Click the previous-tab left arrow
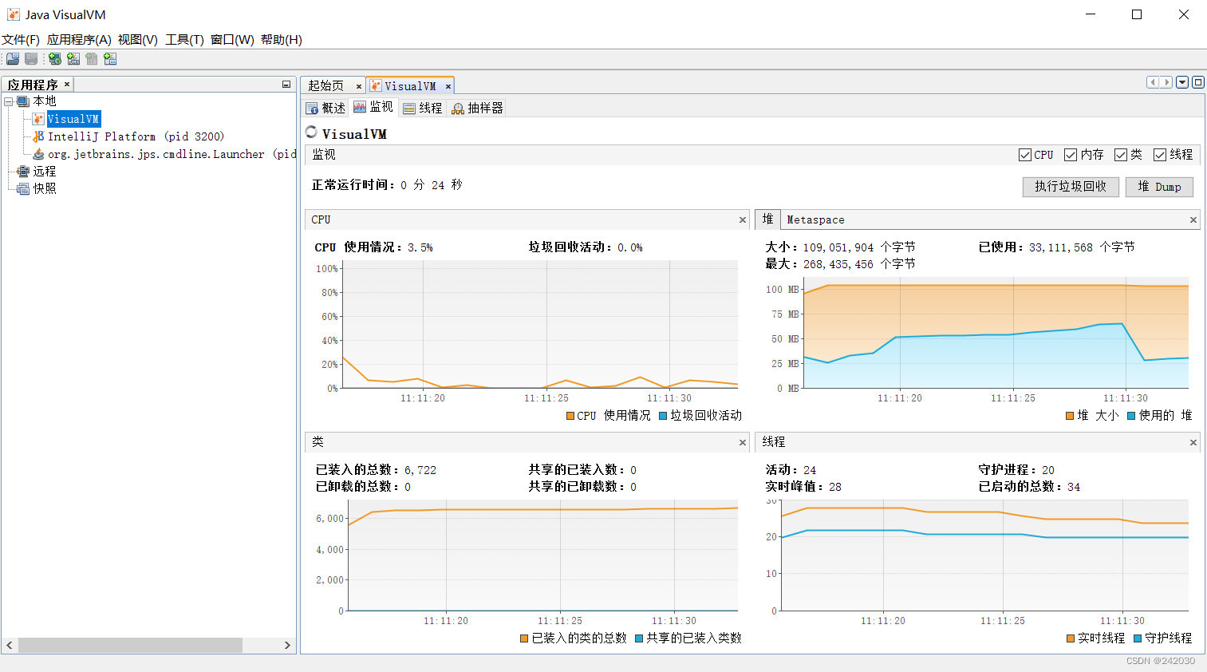 [x=1153, y=82]
